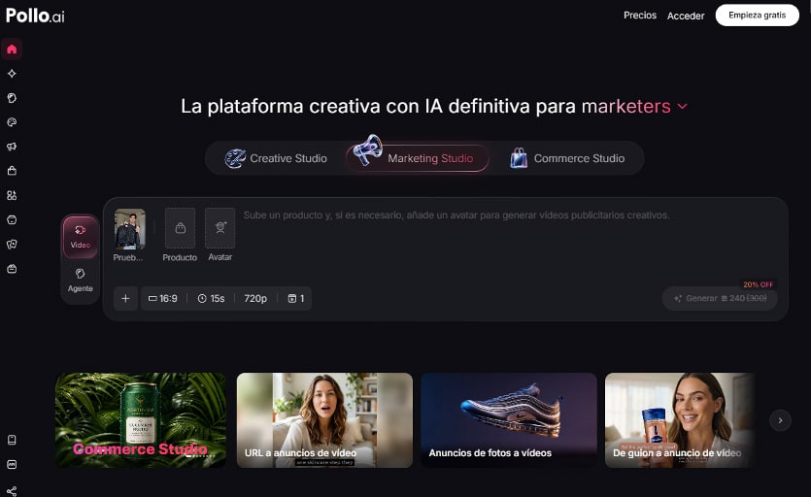Click the Producto upload bag icon
Screen dimensions: 811x497
pyautogui.click(x=180, y=228)
